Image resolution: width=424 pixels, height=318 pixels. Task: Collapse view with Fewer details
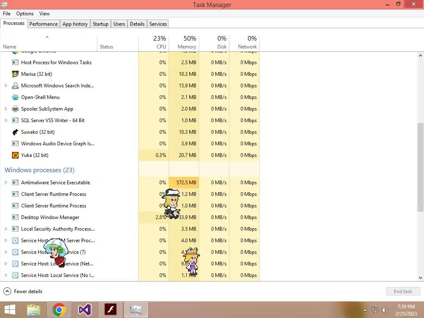tap(23, 291)
